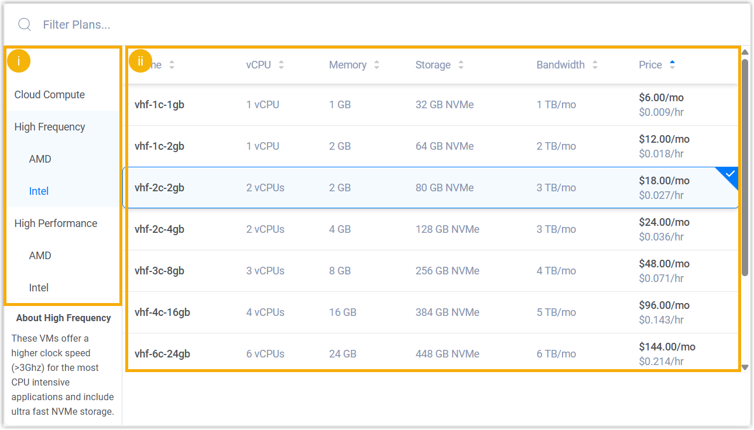Focus the Filter Plans search field

click(x=234, y=25)
